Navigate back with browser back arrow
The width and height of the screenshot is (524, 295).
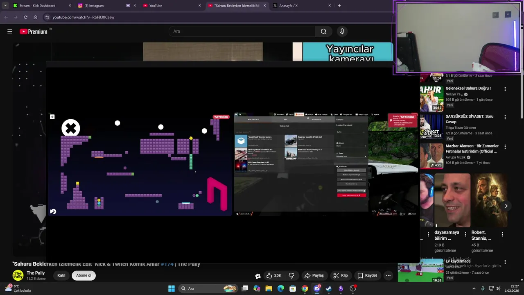point(6,17)
